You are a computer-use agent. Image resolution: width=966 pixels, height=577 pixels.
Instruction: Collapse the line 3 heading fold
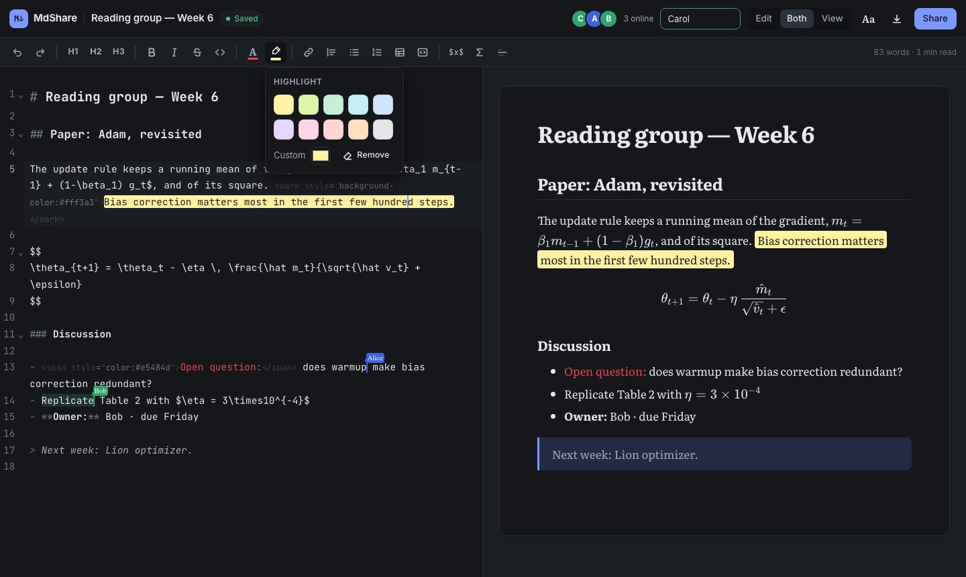(21, 135)
